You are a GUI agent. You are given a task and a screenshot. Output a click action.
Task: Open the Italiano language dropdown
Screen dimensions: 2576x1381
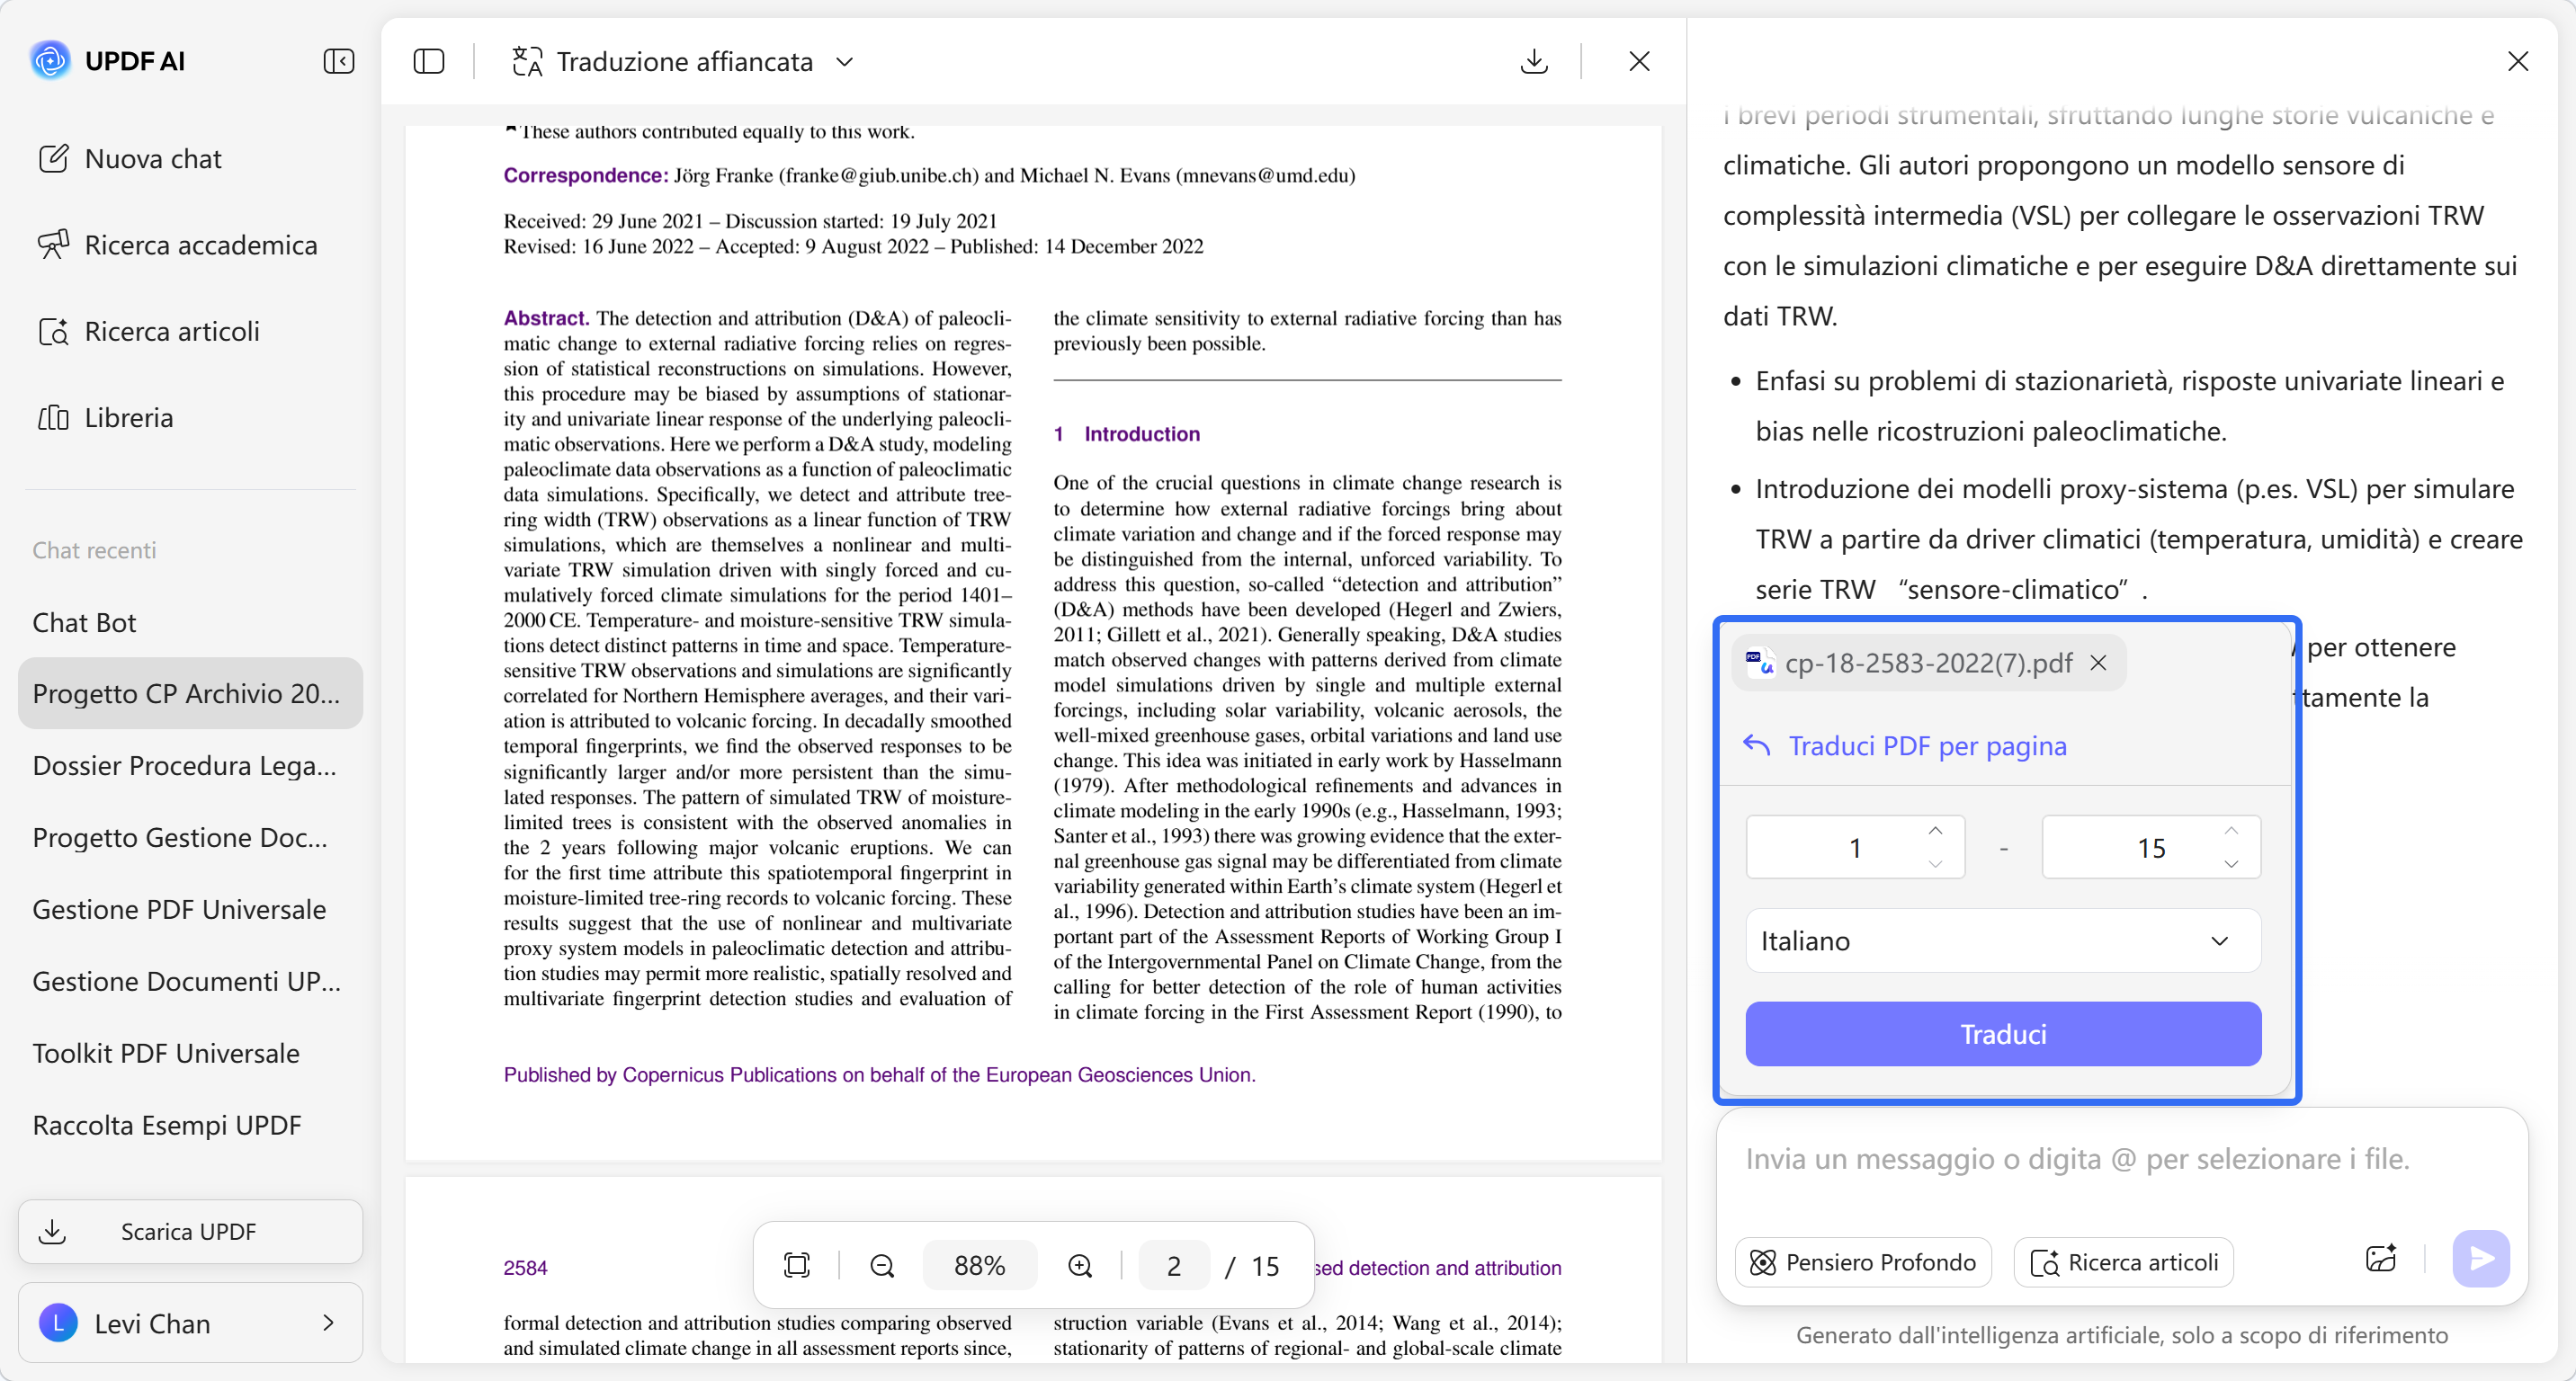pyautogui.click(x=2003, y=940)
